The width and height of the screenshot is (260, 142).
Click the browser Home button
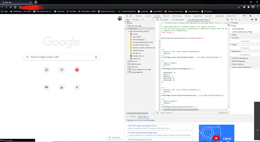coord(15,7)
